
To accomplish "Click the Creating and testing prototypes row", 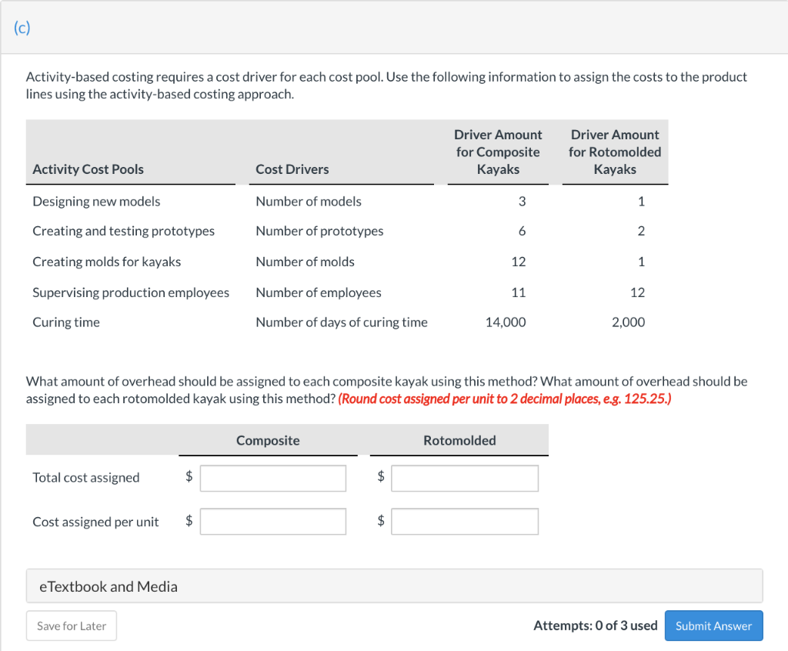I will [x=123, y=232].
